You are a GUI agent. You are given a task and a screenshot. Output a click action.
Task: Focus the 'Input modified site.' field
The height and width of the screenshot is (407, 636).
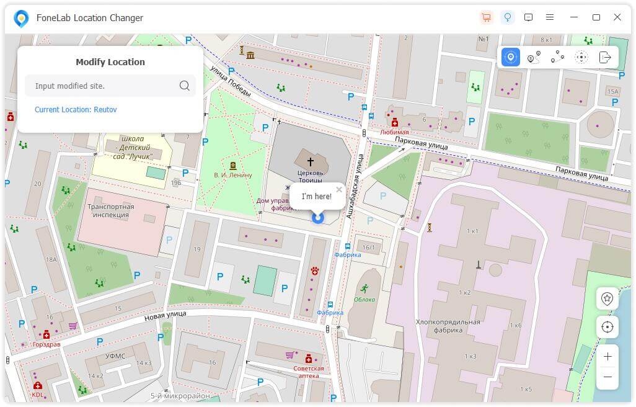pos(110,86)
